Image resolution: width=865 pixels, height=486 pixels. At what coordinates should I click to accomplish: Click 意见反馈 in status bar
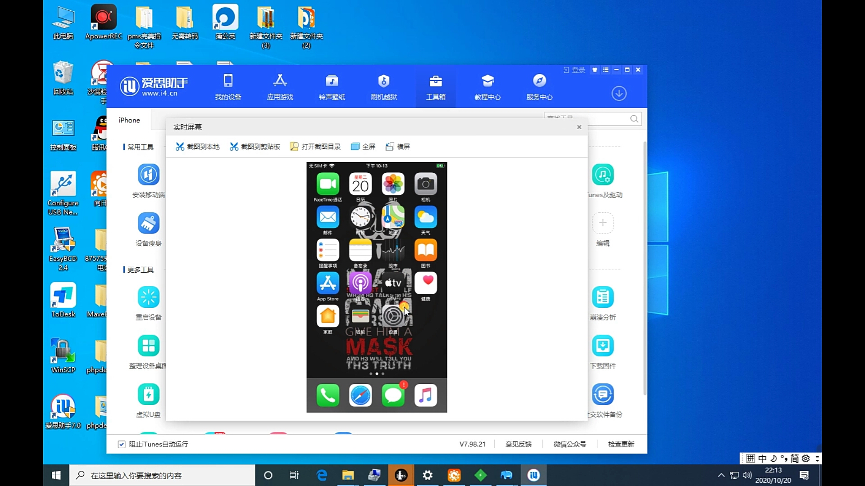(x=519, y=444)
